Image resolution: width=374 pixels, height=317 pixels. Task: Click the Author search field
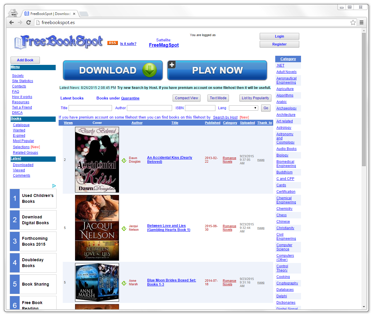pos(149,108)
